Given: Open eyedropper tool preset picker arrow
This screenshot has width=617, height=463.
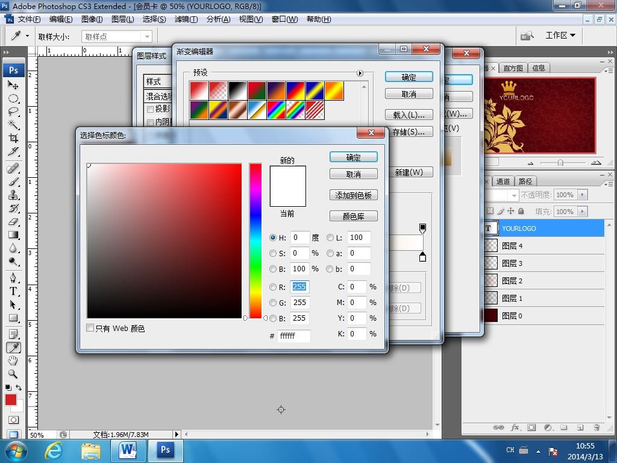Looking at the screenshot, I should pyautogui.click(x=27, y=36).
